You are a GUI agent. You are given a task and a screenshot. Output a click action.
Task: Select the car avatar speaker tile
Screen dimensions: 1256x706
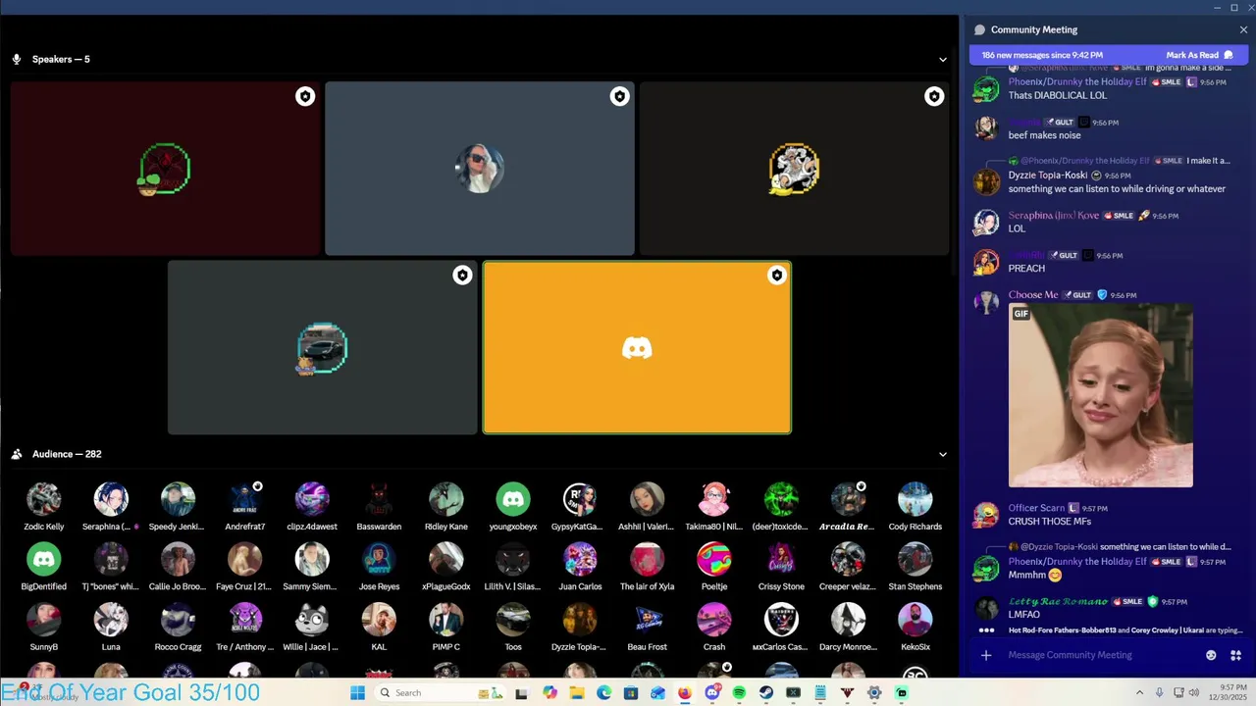click(x=322, y=347)
